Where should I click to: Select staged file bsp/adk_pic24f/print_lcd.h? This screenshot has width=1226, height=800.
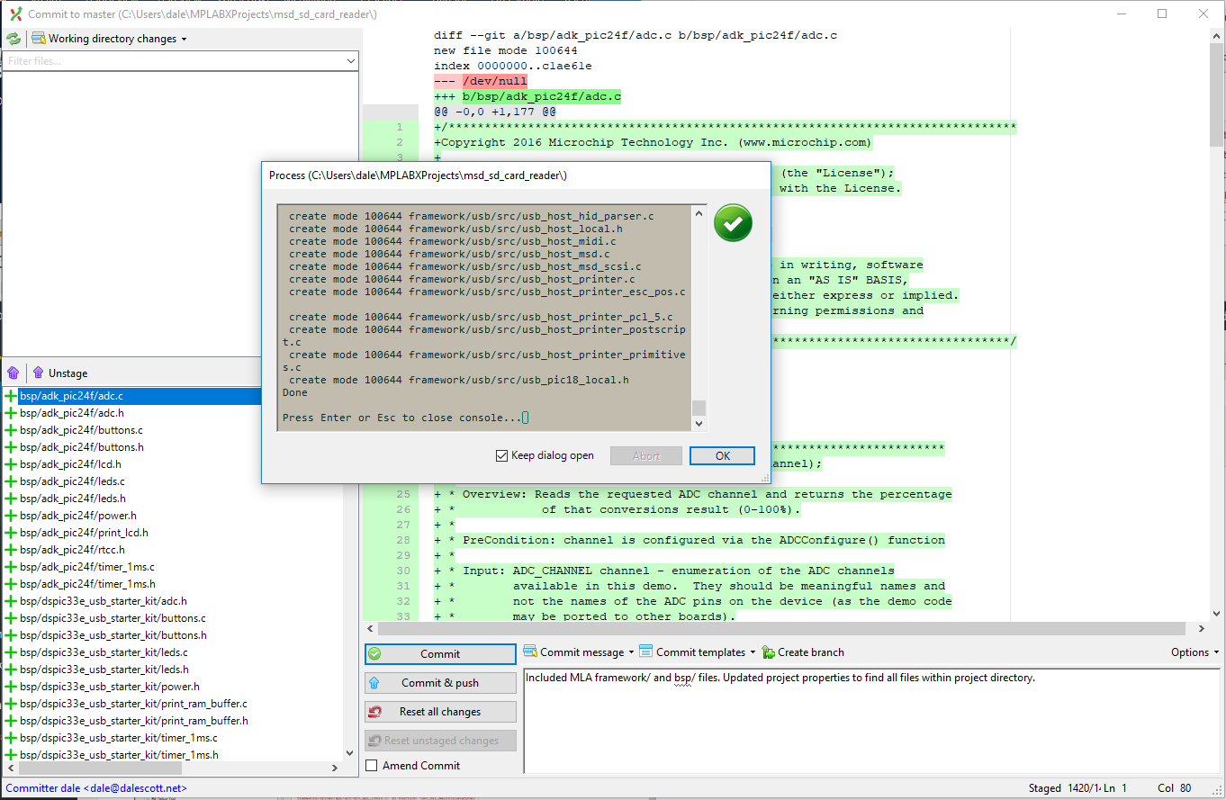click(84, 533)
